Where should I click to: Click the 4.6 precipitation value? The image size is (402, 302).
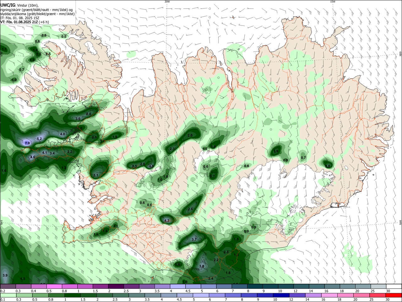click(33, 157)
